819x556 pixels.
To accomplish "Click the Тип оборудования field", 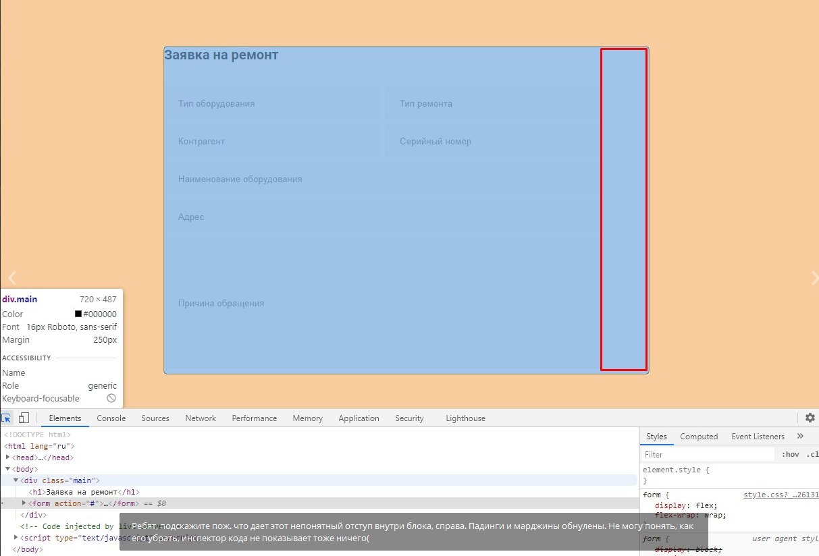I will (273, 104).
